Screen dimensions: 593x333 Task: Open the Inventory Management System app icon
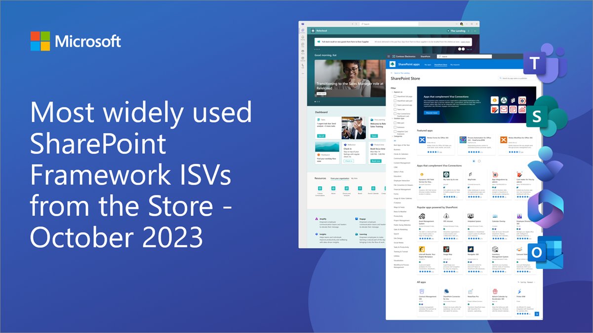pos(494,249)
